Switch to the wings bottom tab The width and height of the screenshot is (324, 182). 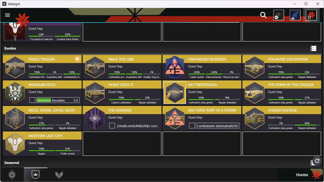(59, 175)
